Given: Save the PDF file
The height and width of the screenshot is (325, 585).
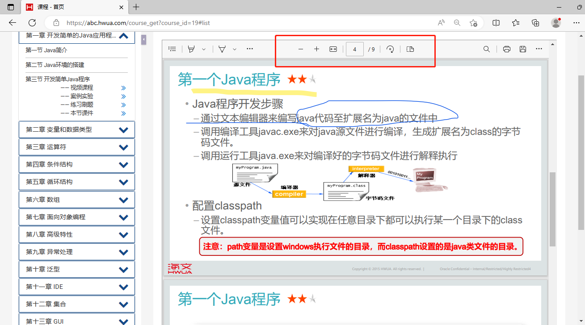Looking at the screenshot, I should click(523, 49).
